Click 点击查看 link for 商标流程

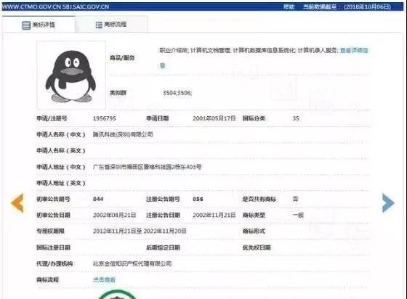pyautogui.click(x=104, y=279)
